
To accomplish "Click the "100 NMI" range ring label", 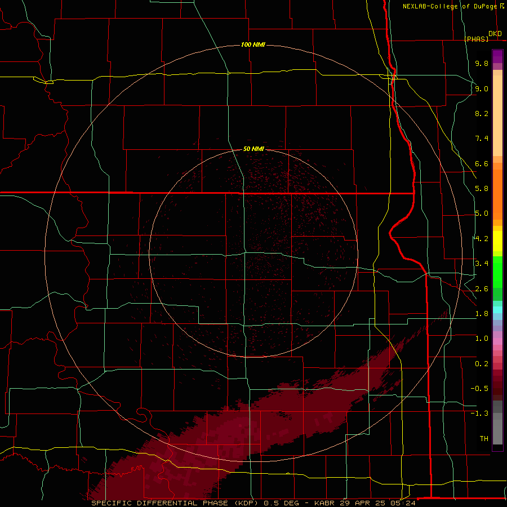I will click(x=253, y=45).
